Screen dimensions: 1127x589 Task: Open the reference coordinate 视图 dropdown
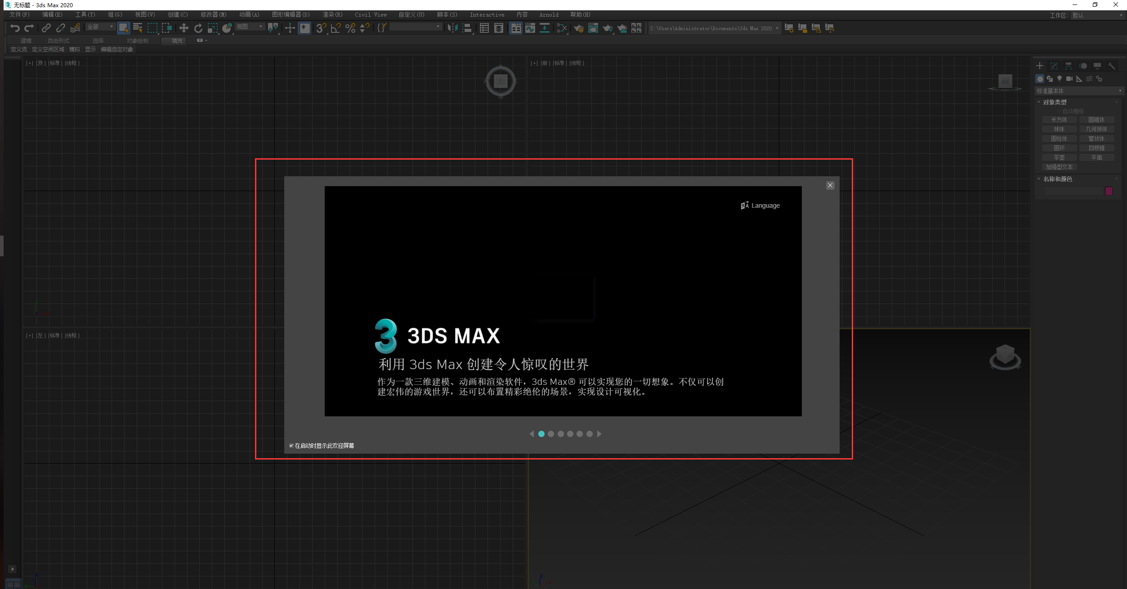pyautogui.click(x=250, y=27)
